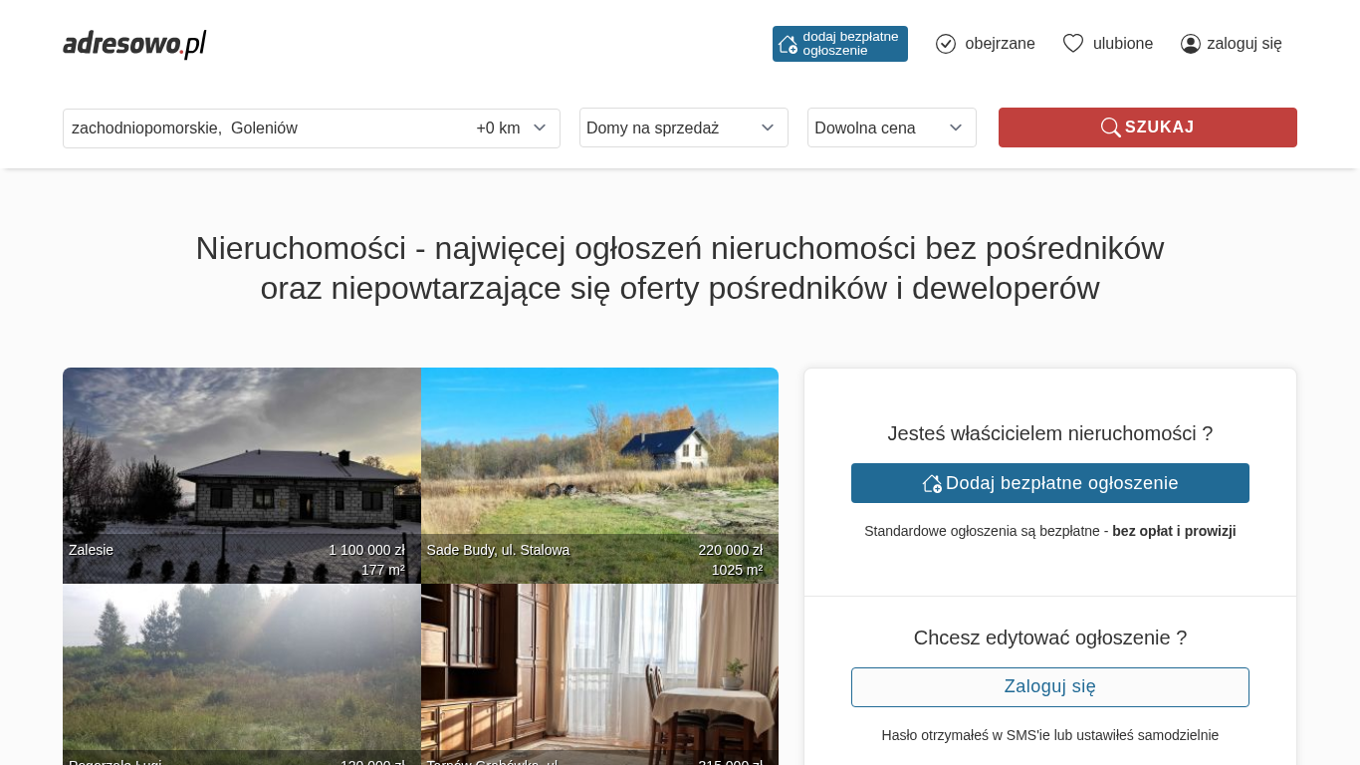Open the Sade Budy, ul. Stalowa listing
Image resolution: width=1360 pixels, height=765 pixels.
(x=599, y=468)
